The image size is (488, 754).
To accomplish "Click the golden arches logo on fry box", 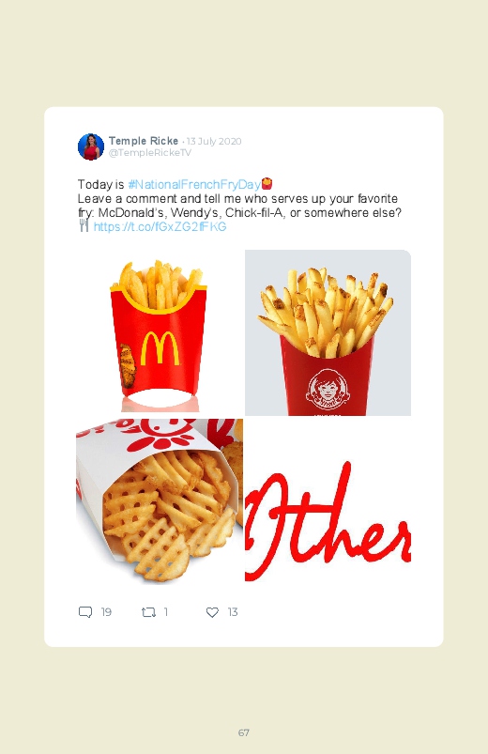I will tap(160, 347).
